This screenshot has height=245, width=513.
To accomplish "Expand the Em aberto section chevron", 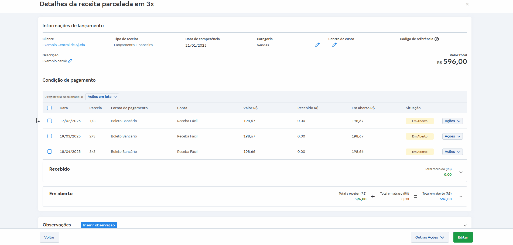I will pos(461,197).
